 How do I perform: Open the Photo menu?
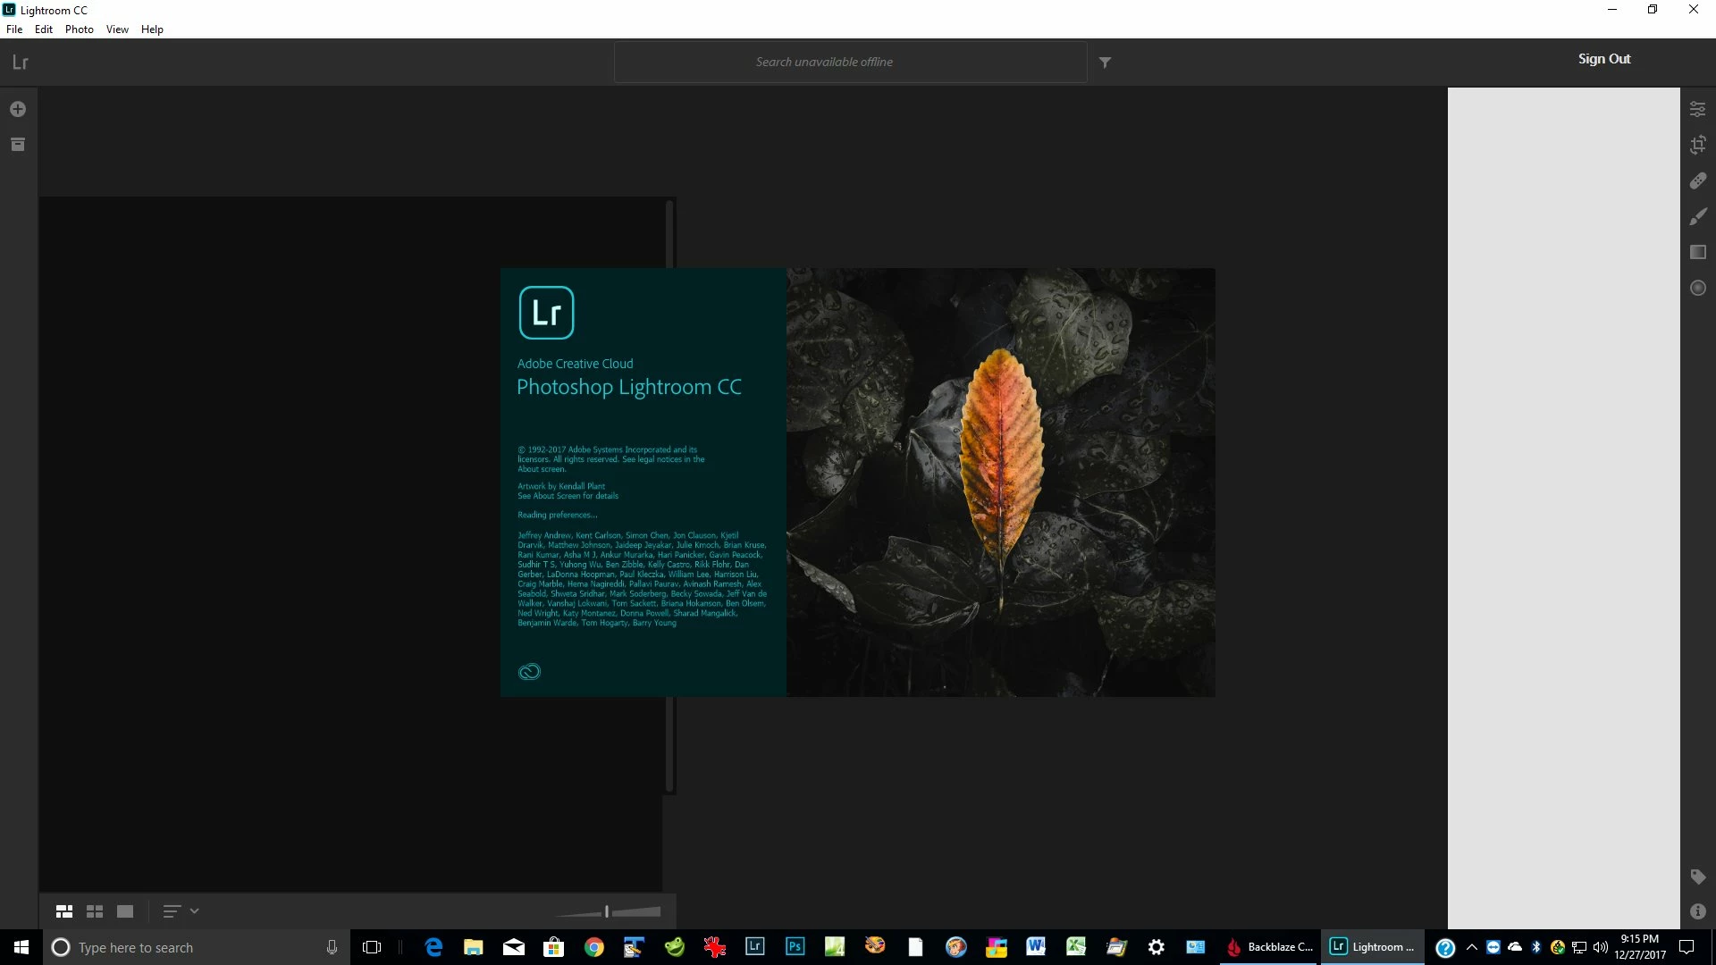79,29
